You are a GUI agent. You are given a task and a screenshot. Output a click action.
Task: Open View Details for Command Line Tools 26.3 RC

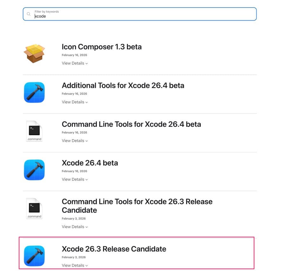pos(74,227)
